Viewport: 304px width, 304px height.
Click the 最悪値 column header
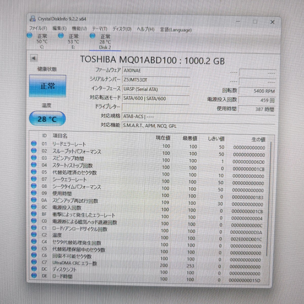pyautogui.click(x=190, y=138)
